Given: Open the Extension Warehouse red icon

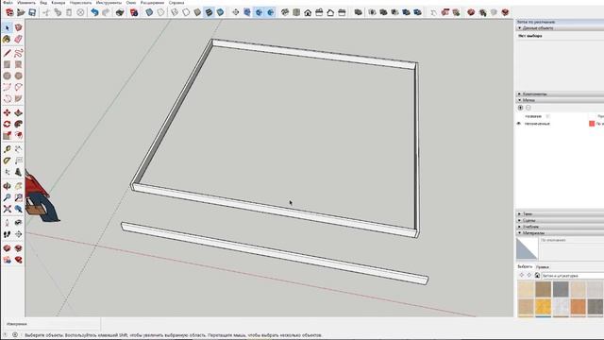Looking at the screenshot, I should tap(18, 260).
